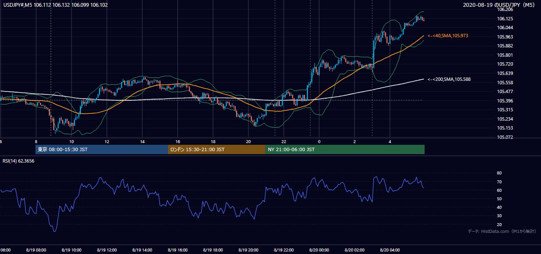Click the bottom time label 8/19 16:00
The width and height of the screenshot is (541, 254).
[x=177, y=250]
